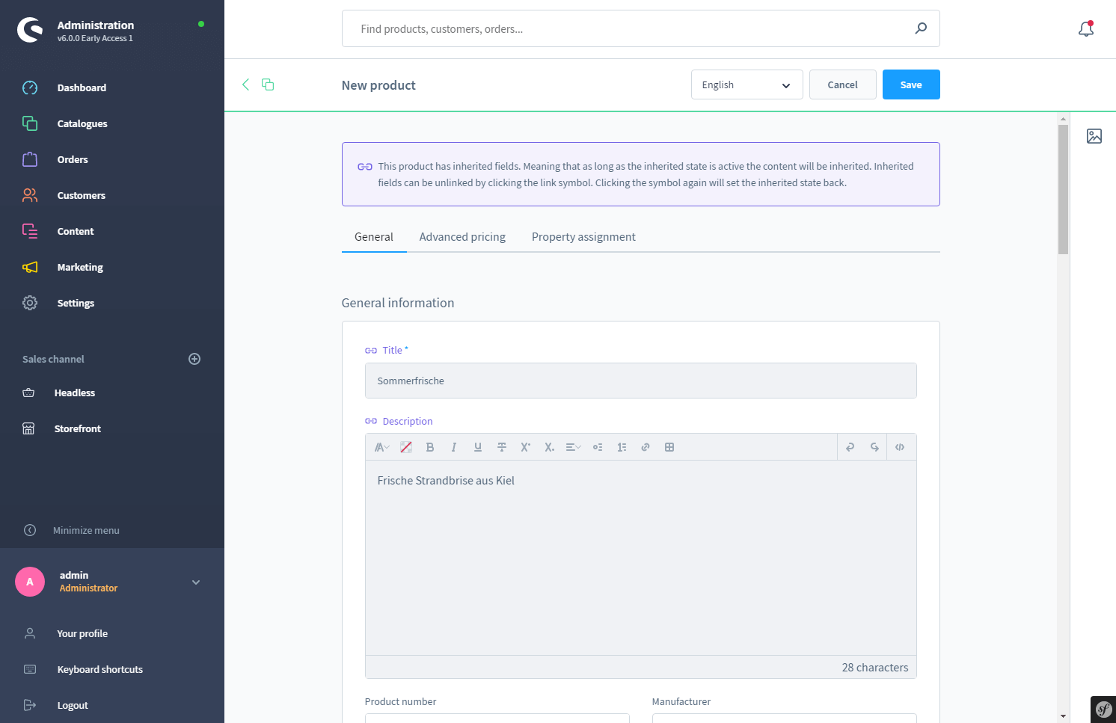Switch to the Property assignment tab
The height and width of the screenshot is (723, 1116).
[583, 237]
